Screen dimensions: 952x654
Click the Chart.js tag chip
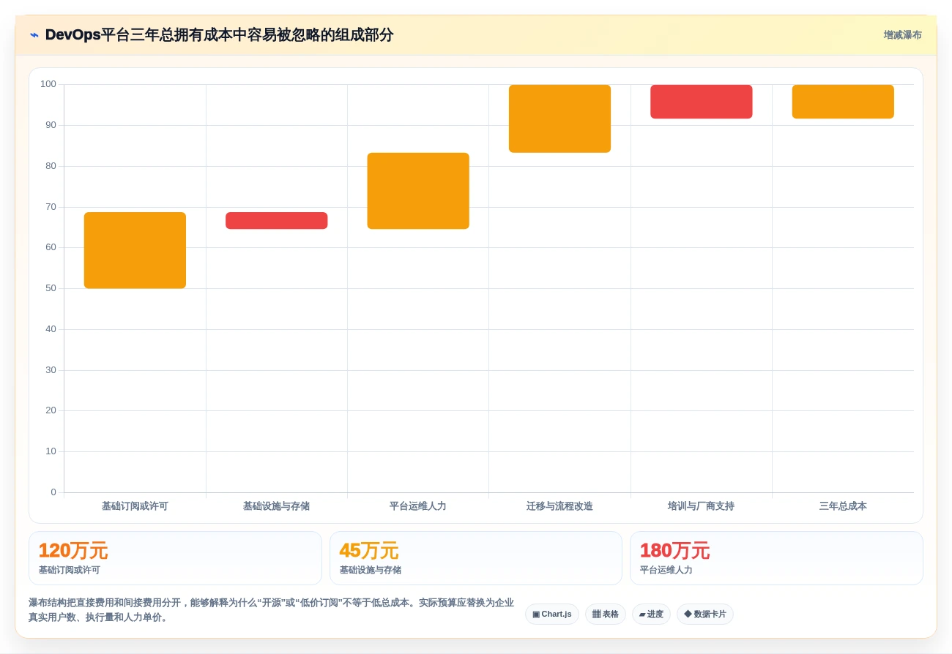[x=552, y=614]
